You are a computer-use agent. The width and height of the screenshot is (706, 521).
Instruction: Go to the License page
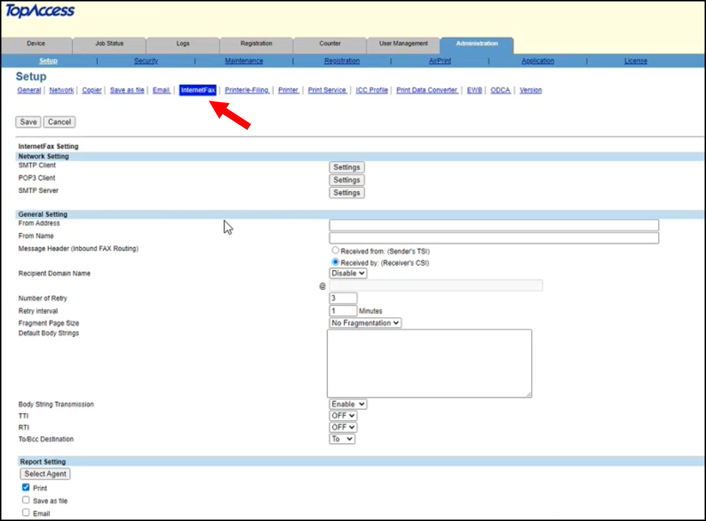pos(635,60)
